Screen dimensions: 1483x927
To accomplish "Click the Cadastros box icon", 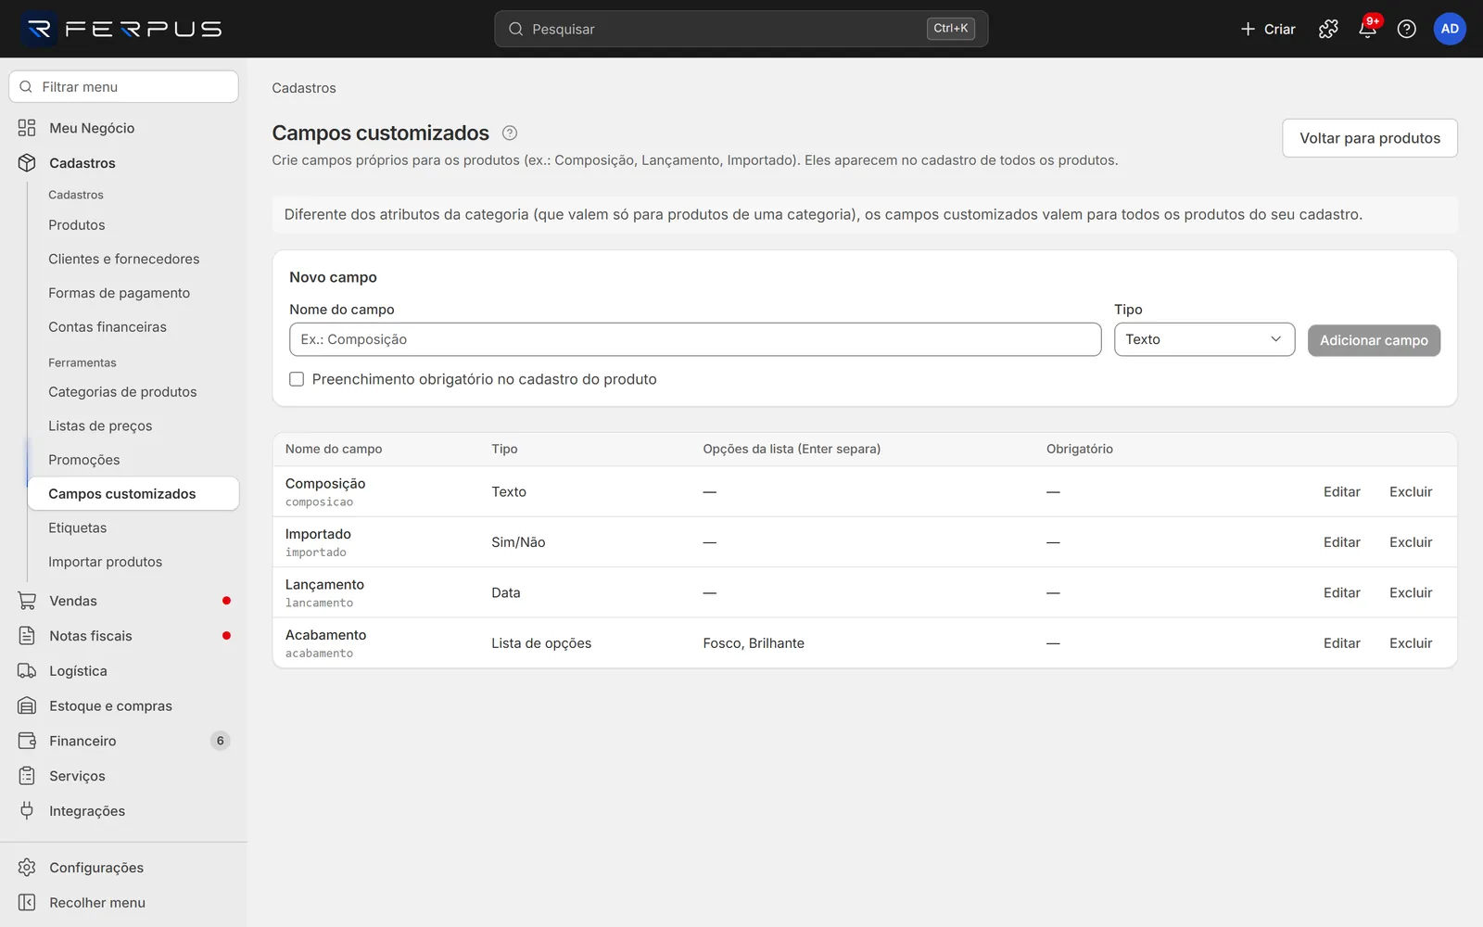I will pos(27,163).
